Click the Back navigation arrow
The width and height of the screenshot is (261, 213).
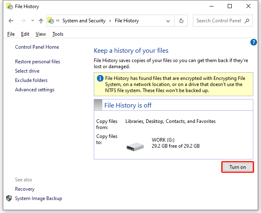11,21
